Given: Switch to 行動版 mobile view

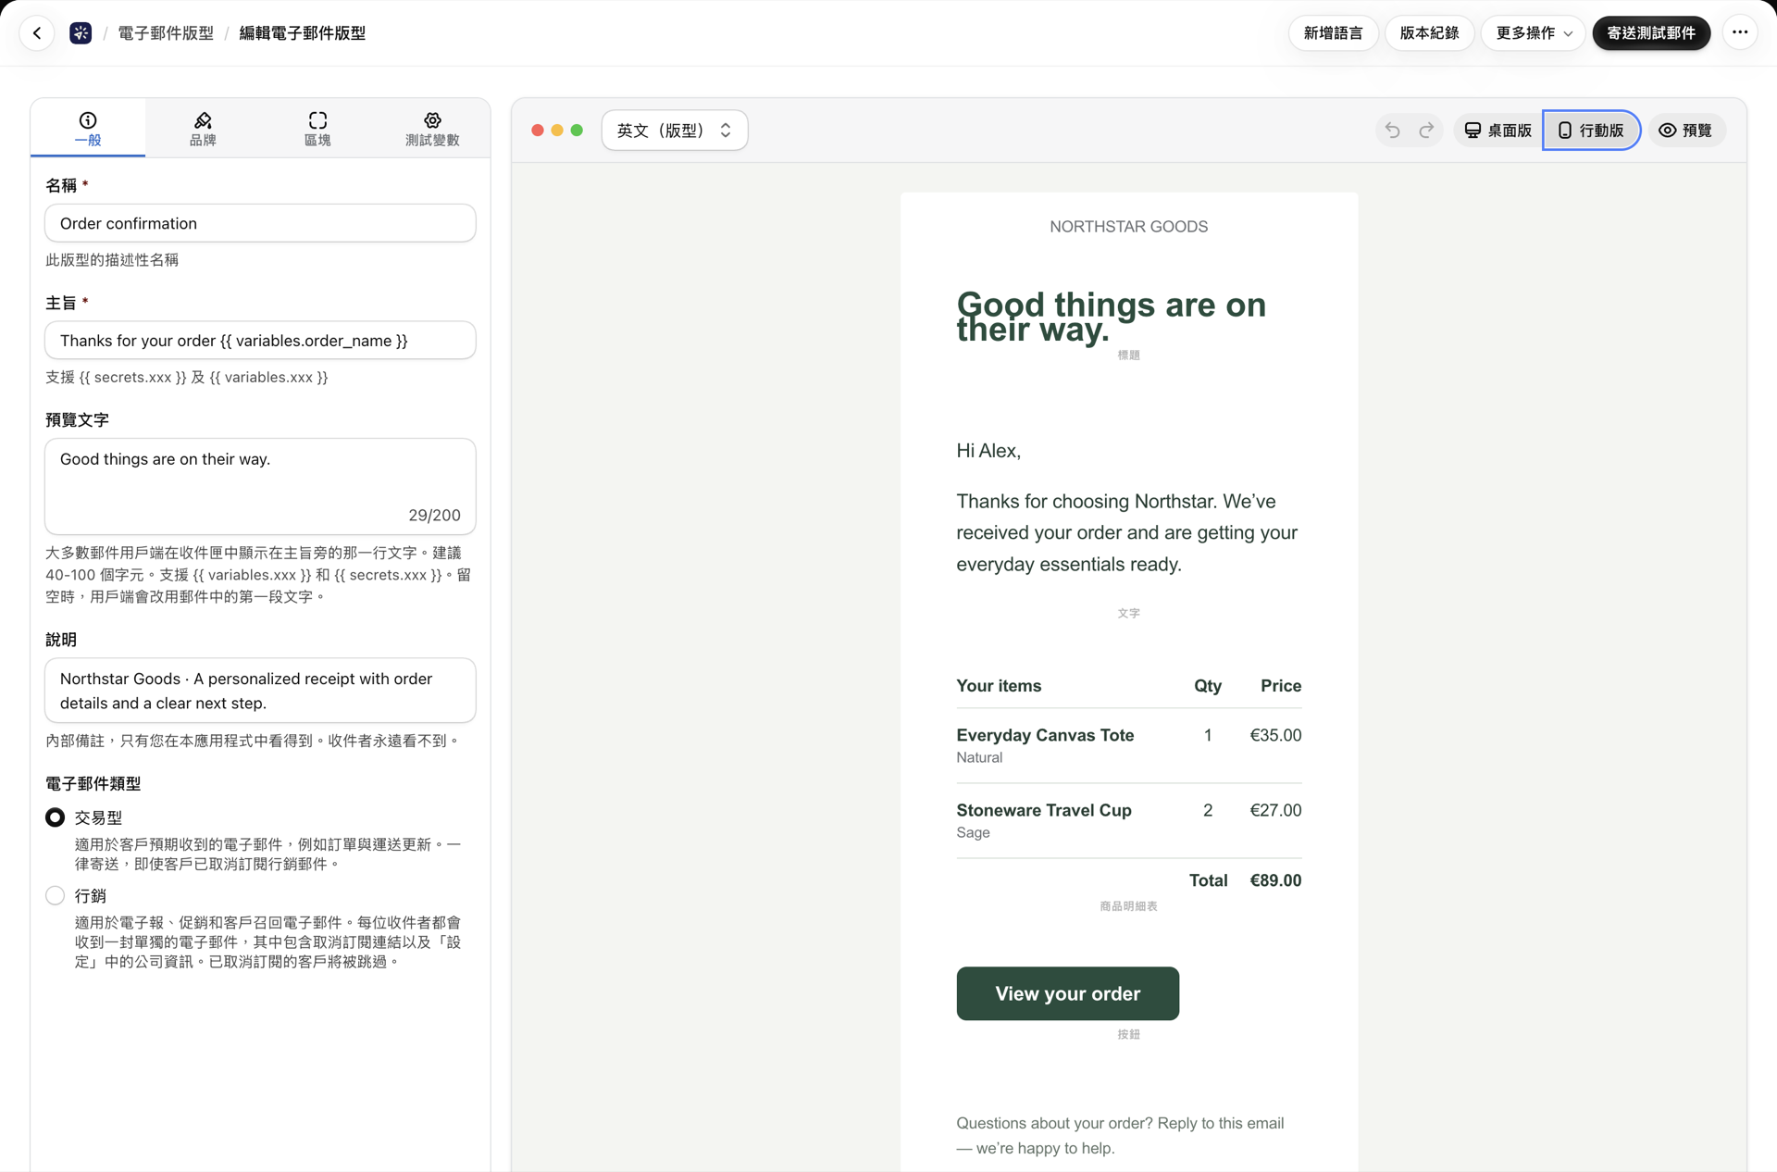Looking at the screenshot, I should 1591,131.
